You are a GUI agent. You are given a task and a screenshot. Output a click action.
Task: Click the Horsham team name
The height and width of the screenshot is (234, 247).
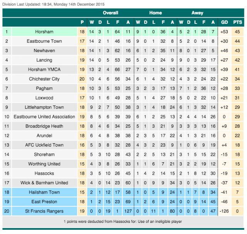click(44, 32)
